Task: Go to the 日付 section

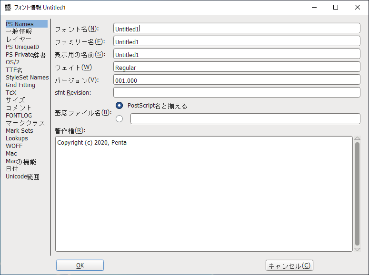Action: coord(12,169)
